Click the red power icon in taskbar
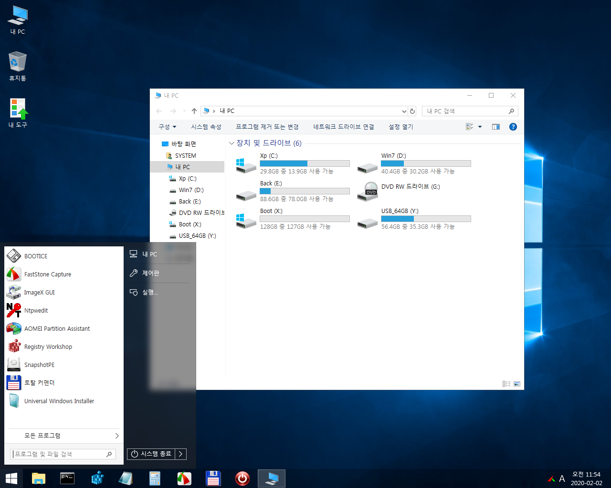This screenshot has height=488, width=611. (242, 478)
